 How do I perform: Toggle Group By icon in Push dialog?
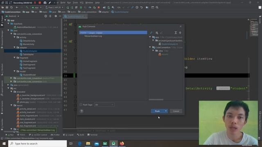(157, 33)
